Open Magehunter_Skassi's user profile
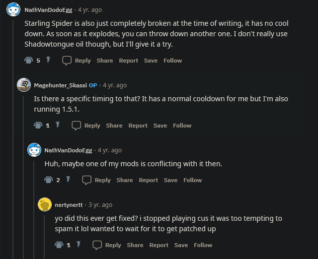 (60, 85)
